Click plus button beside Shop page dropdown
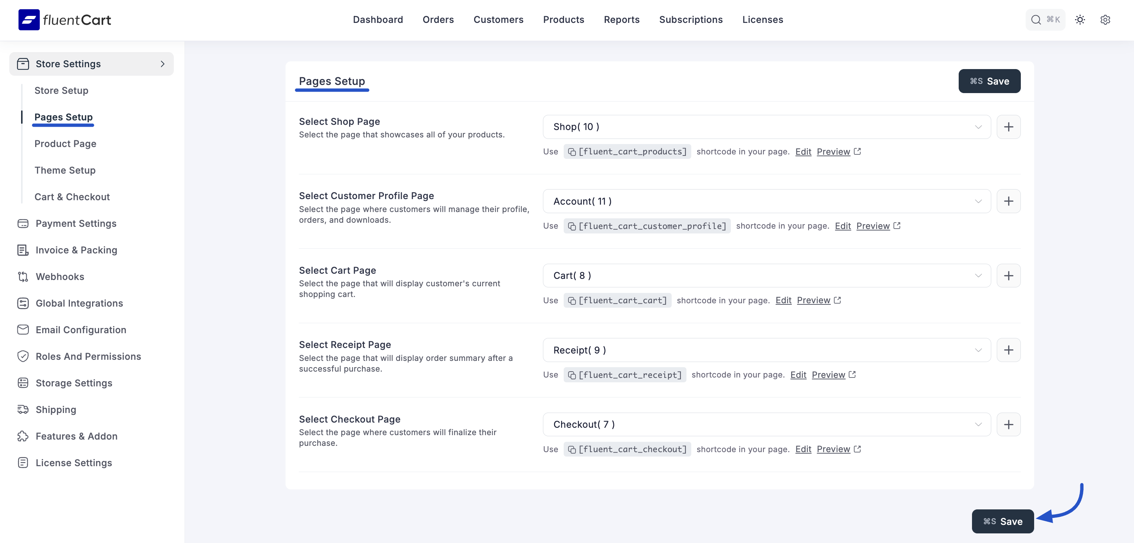Screen dimensions: 1134x543 click(x=1008, y=127)
